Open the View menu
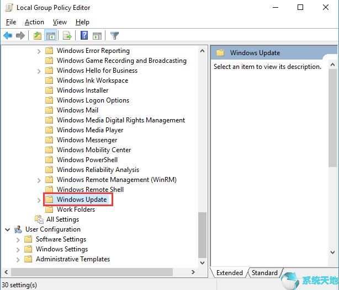The width and height of the screenshot is (339, 290). [x=60, y=22]
